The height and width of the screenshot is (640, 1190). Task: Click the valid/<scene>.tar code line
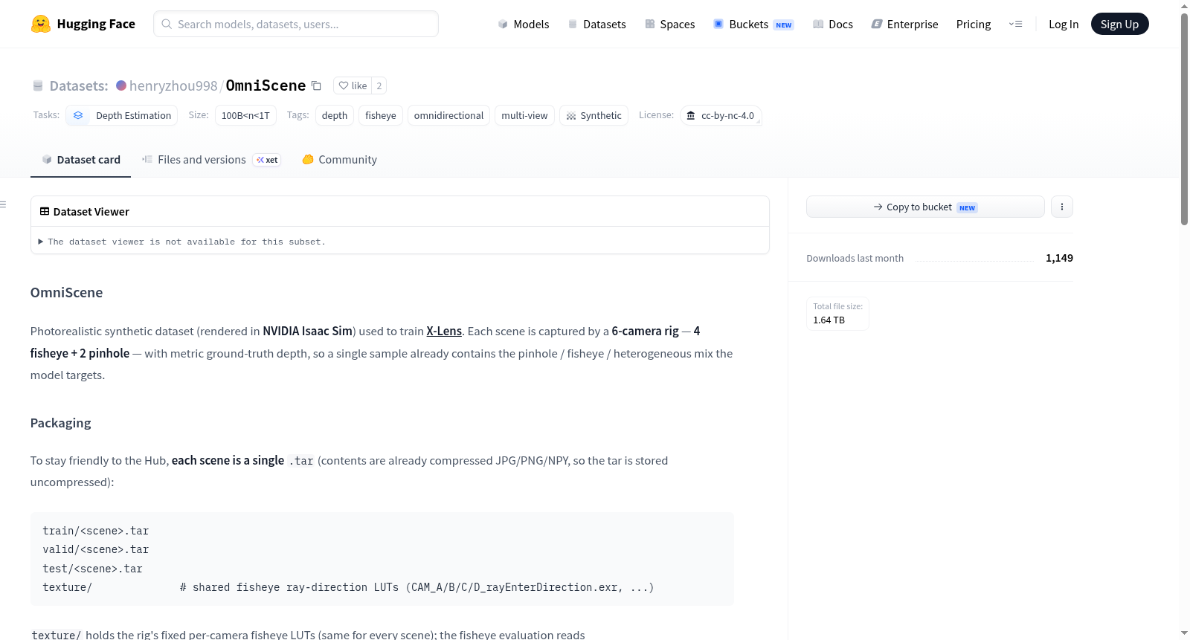coord(96,549)
